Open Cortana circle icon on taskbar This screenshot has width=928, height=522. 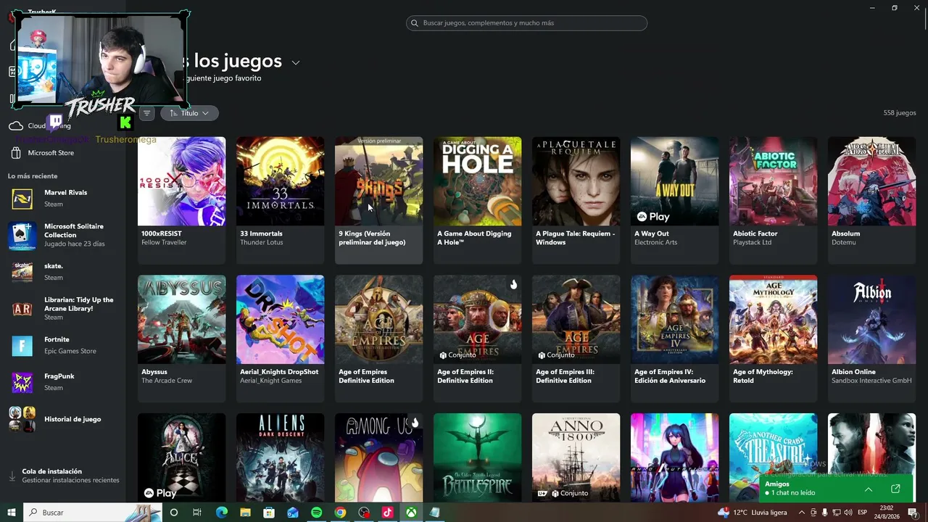pyautogui.click(x=173, y=513)
